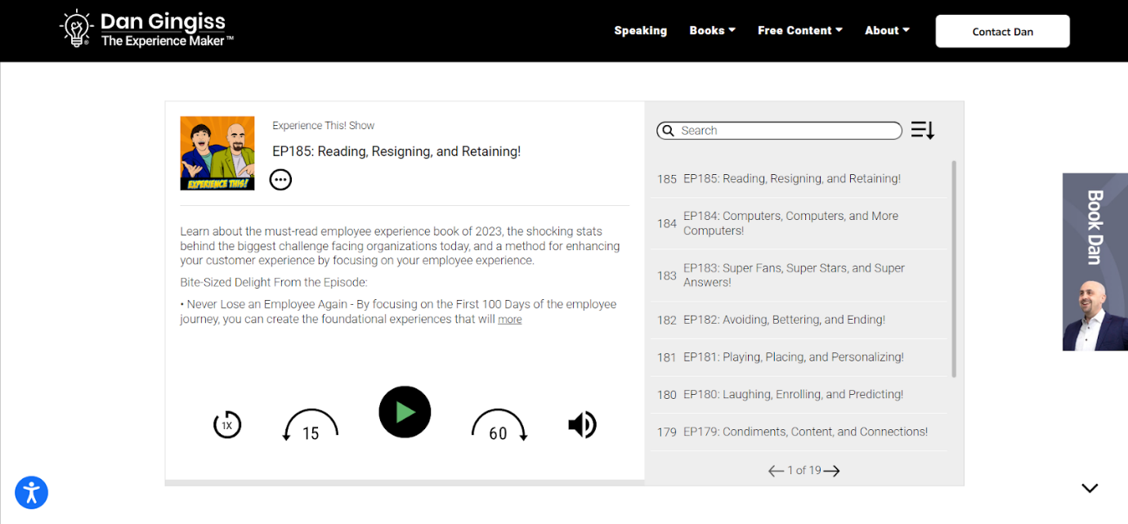The height and width of the screenshot is (524, 1128).
Task: Play the EP185 episode
Action: point(405,412)
